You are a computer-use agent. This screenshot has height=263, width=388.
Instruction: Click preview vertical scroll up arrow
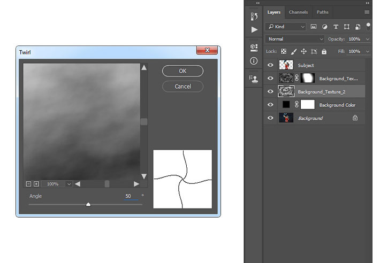pos(144,67)
